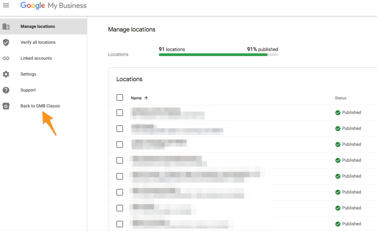Check the last visible location's checkbox
Image resolution: width=377 pixels, height=231 pixels.
tap(120, 224)
